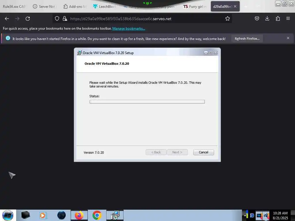295x221 pixels.
Task: Open the Firefox downloads panel
Action: [267, 18]
